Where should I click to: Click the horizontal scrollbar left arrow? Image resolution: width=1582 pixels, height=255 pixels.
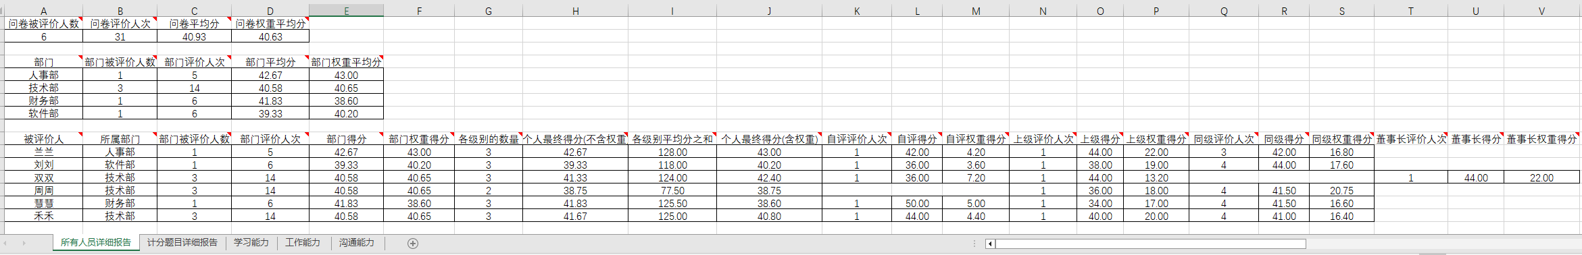pos(990,244)
